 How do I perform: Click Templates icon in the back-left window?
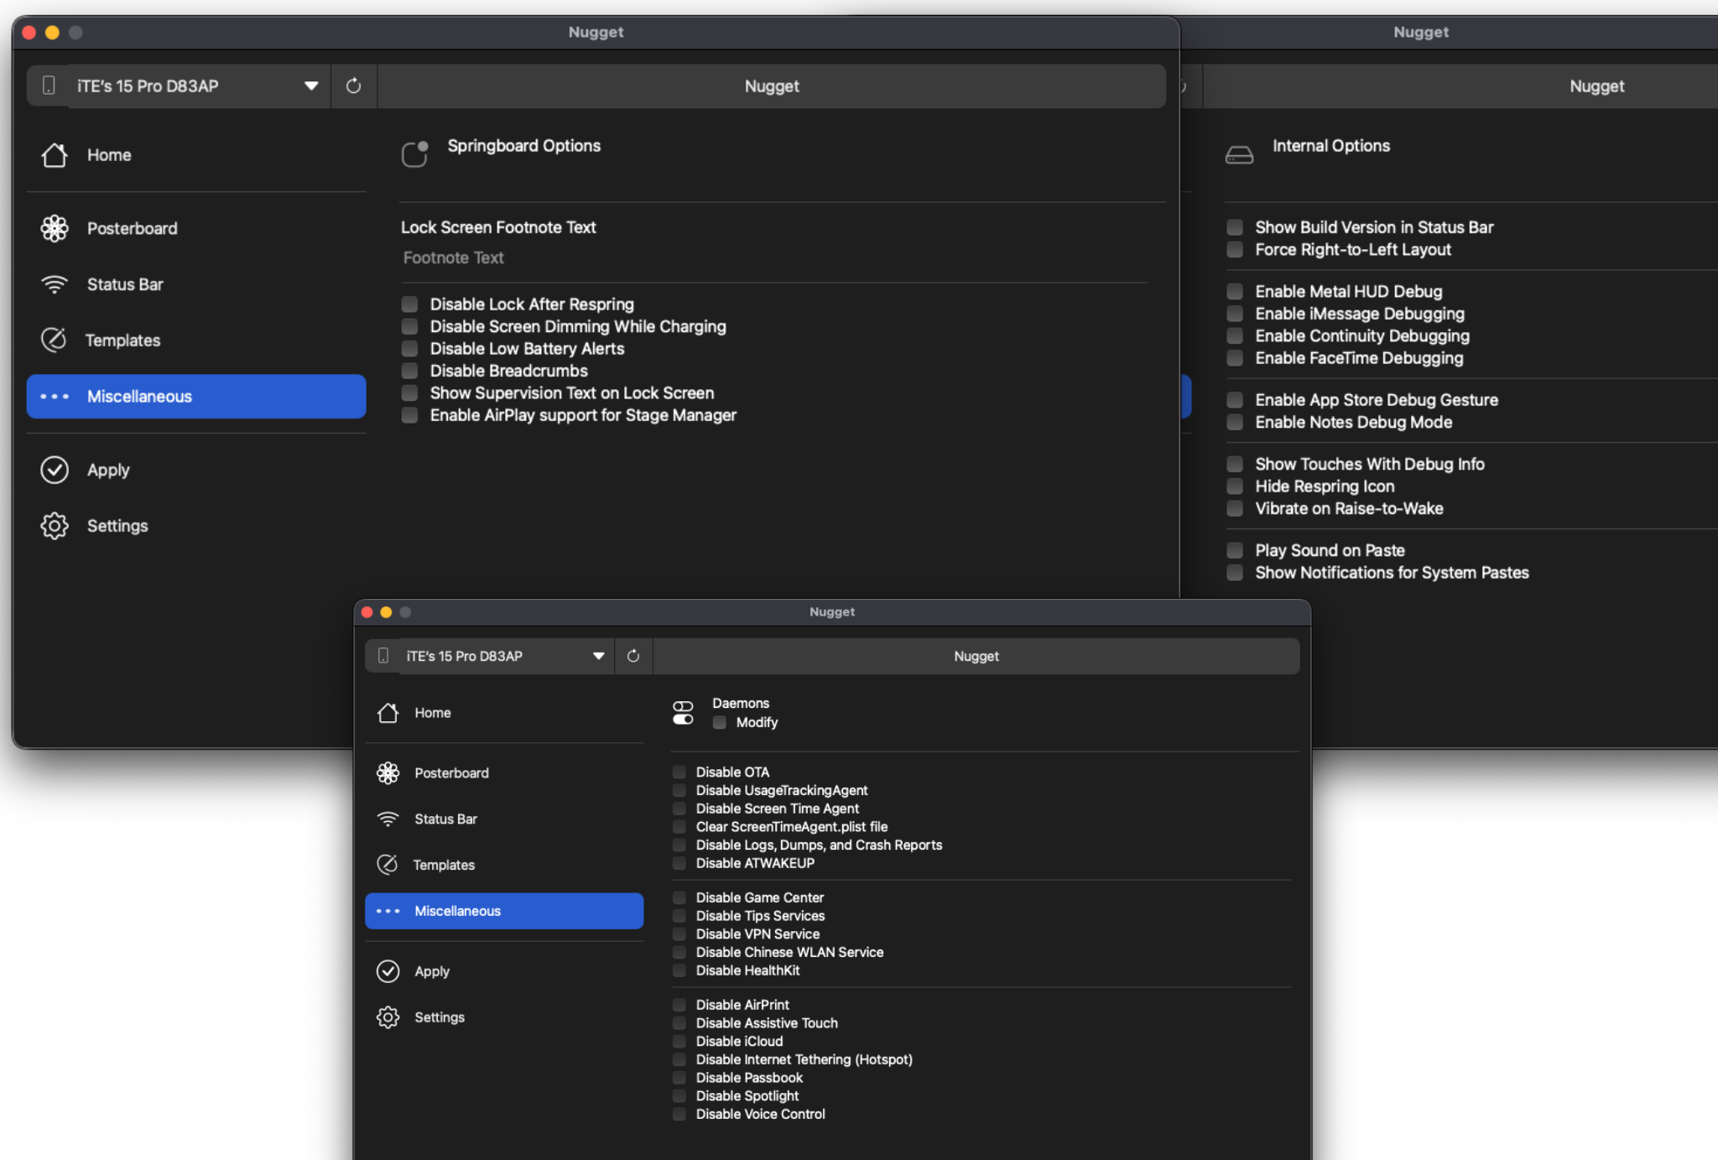pos(55,340)
